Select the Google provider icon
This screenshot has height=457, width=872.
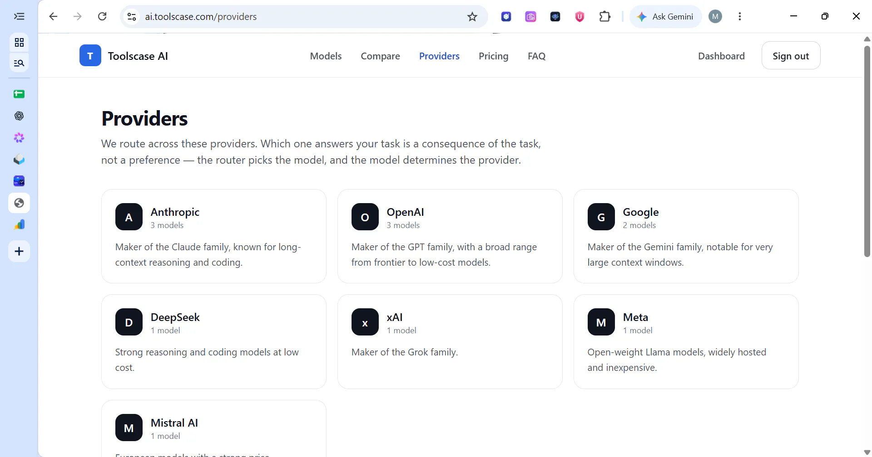tap(601, 217)
